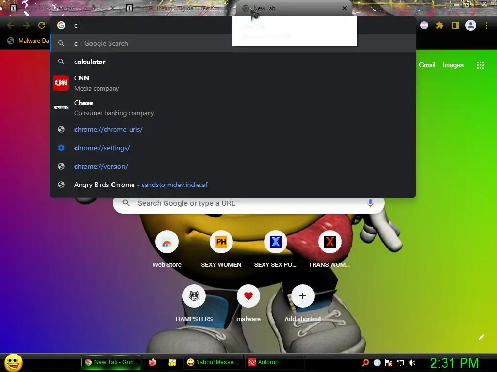Close the New Tab tab
This screenshot has width=497, height=372.
point(345,8)
